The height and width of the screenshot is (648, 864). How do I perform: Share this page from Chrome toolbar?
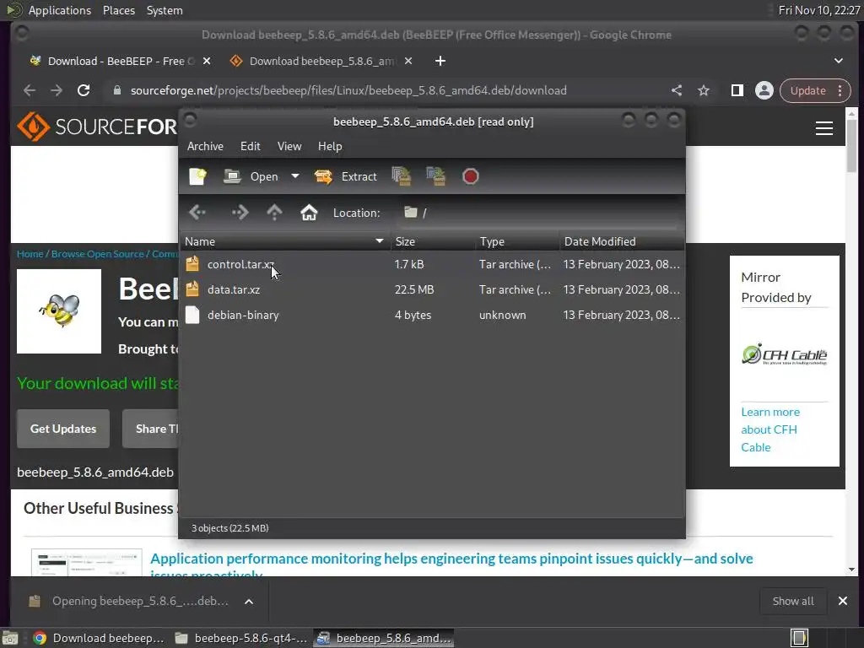[x=677, y=90]
